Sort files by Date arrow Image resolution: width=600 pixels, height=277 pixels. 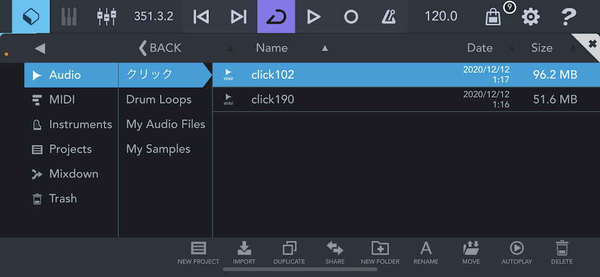click(x=512, y=48)
